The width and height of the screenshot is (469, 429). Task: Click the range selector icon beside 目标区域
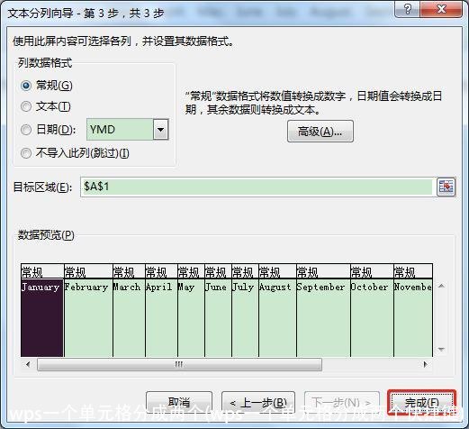446,187
